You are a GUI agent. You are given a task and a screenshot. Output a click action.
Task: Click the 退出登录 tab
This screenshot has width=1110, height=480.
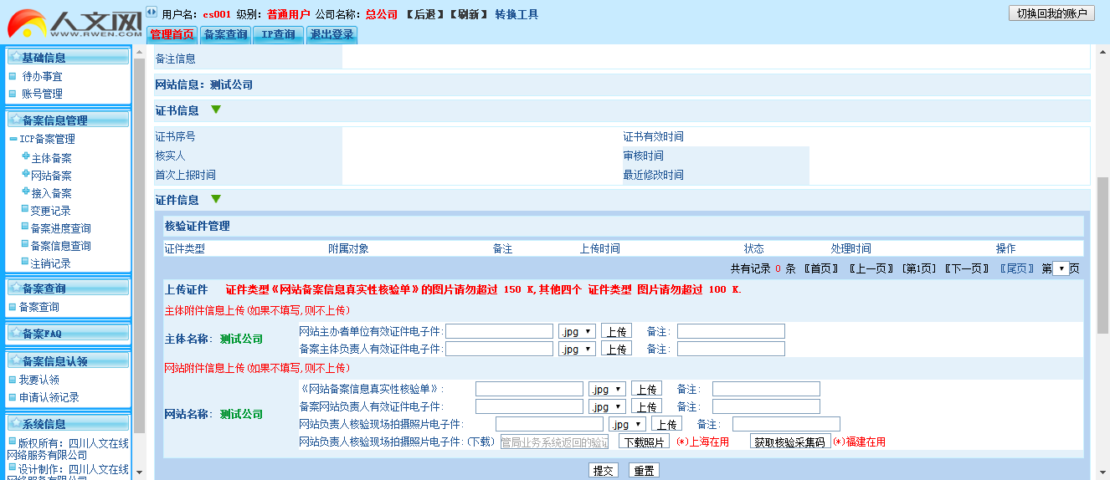(332, 35)
